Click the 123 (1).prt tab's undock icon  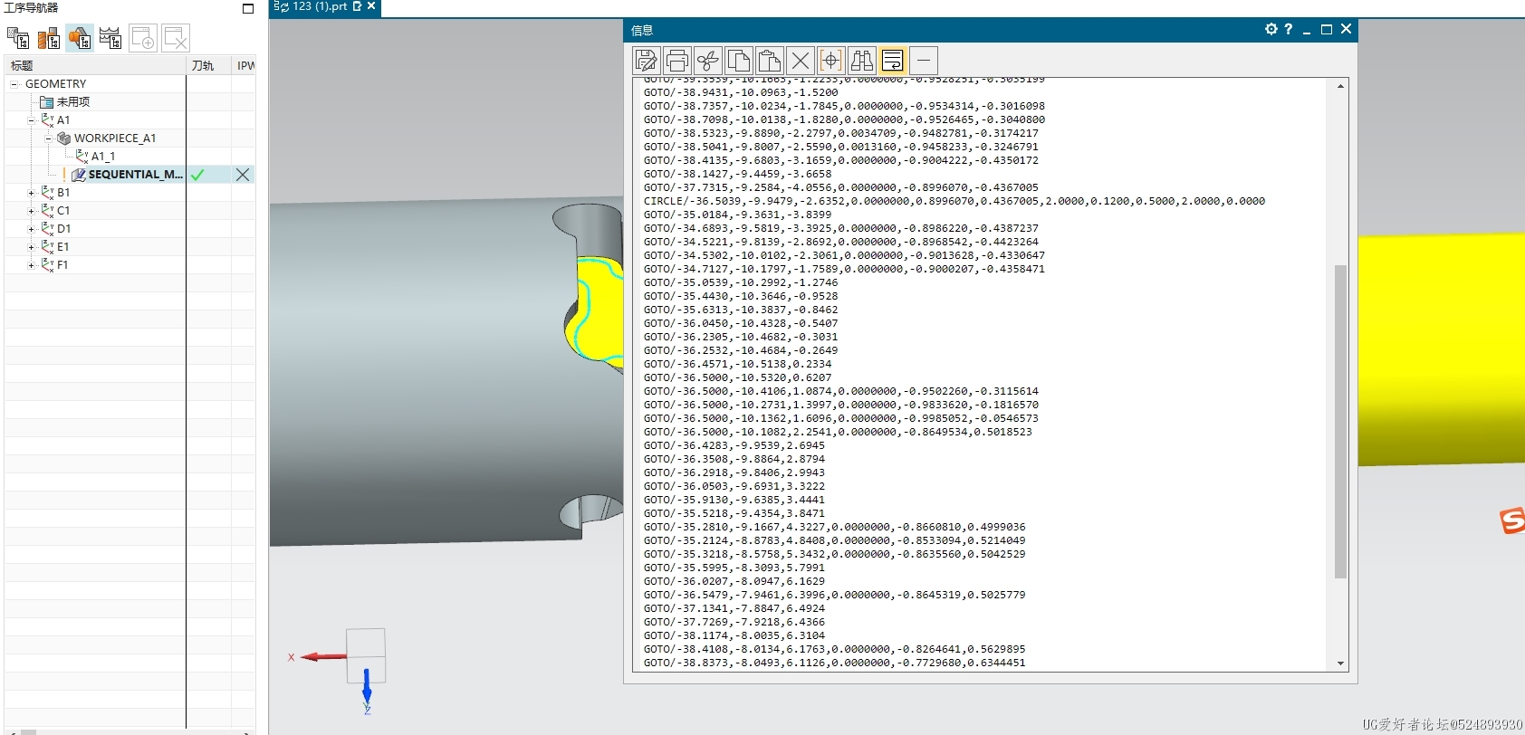[x=357, y=6]
